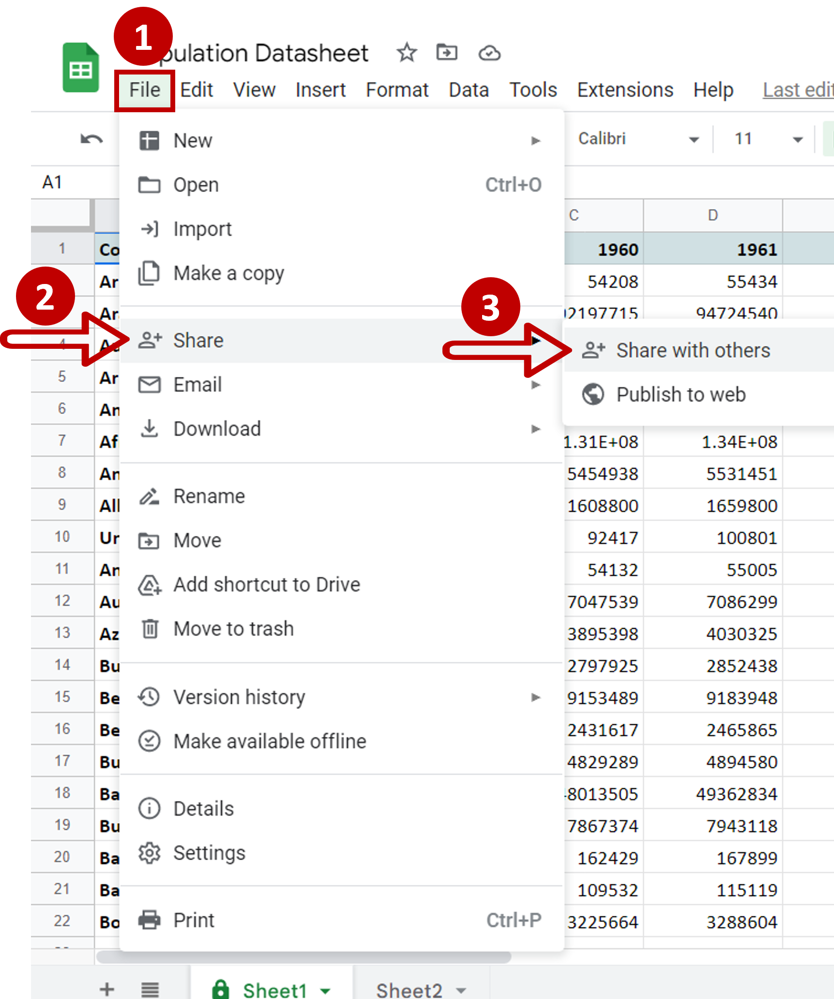Select Make a copy menu entry
The image size is (834, 999).
point(342,273)
